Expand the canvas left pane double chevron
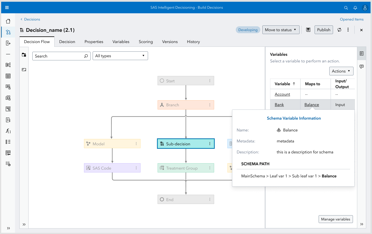 click(x=24, y=224)
